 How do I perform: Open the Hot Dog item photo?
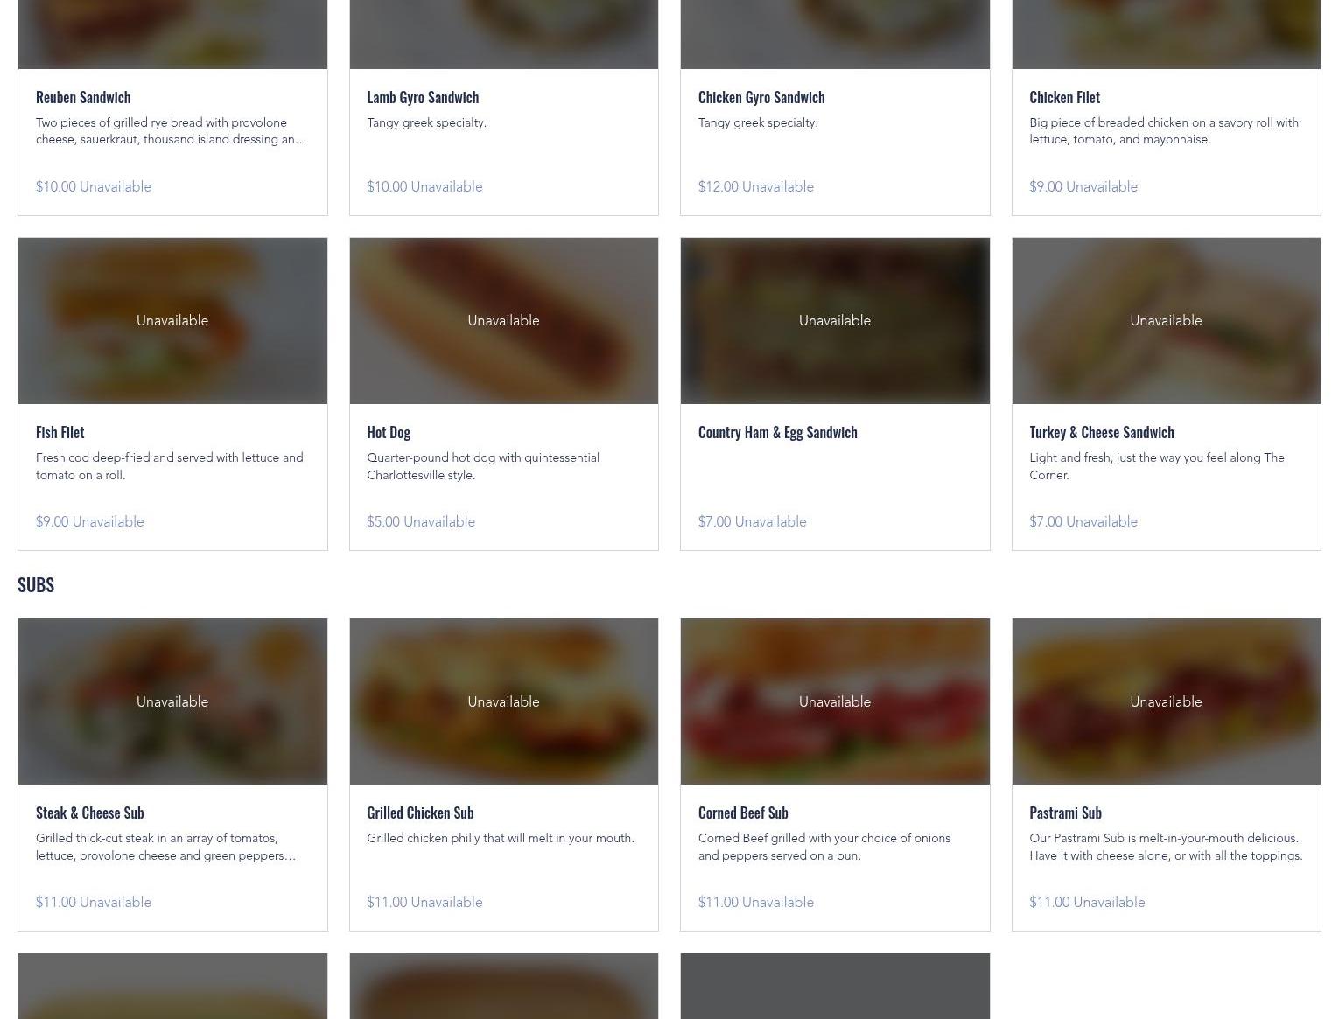[x=504, y=321]
